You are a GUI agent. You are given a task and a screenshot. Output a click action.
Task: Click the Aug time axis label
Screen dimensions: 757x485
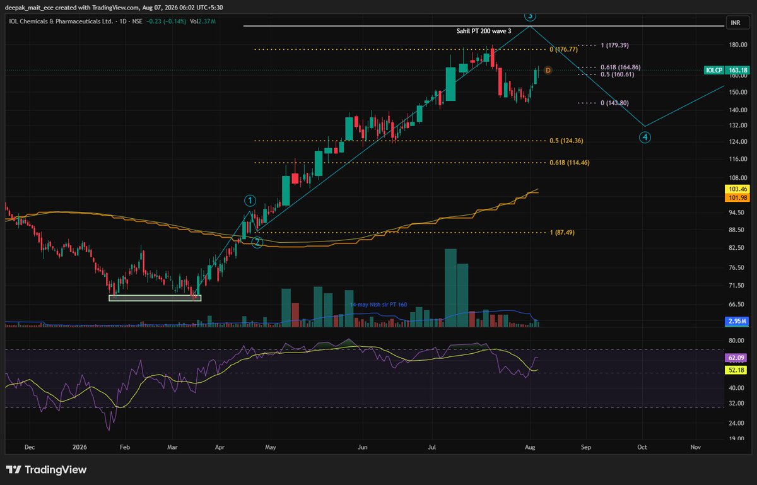pyautogui.click(x=531, y=447)
